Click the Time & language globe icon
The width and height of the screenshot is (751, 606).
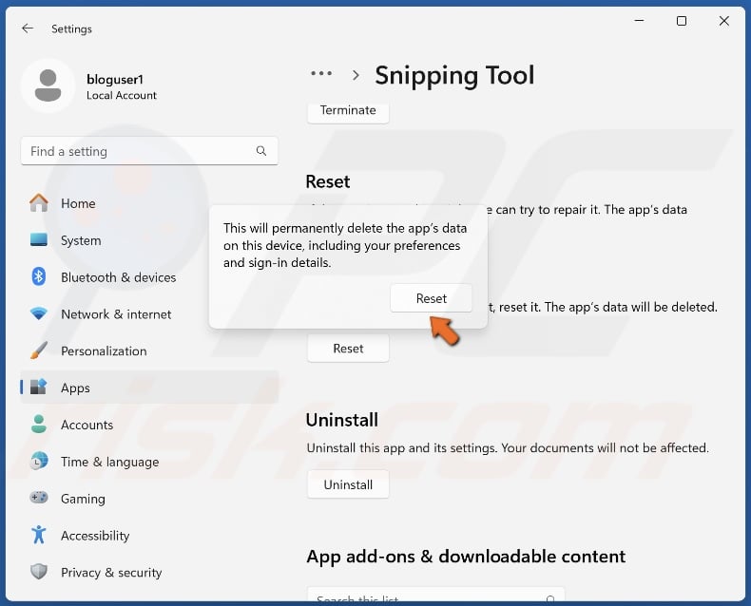click(x=39, y=461)
